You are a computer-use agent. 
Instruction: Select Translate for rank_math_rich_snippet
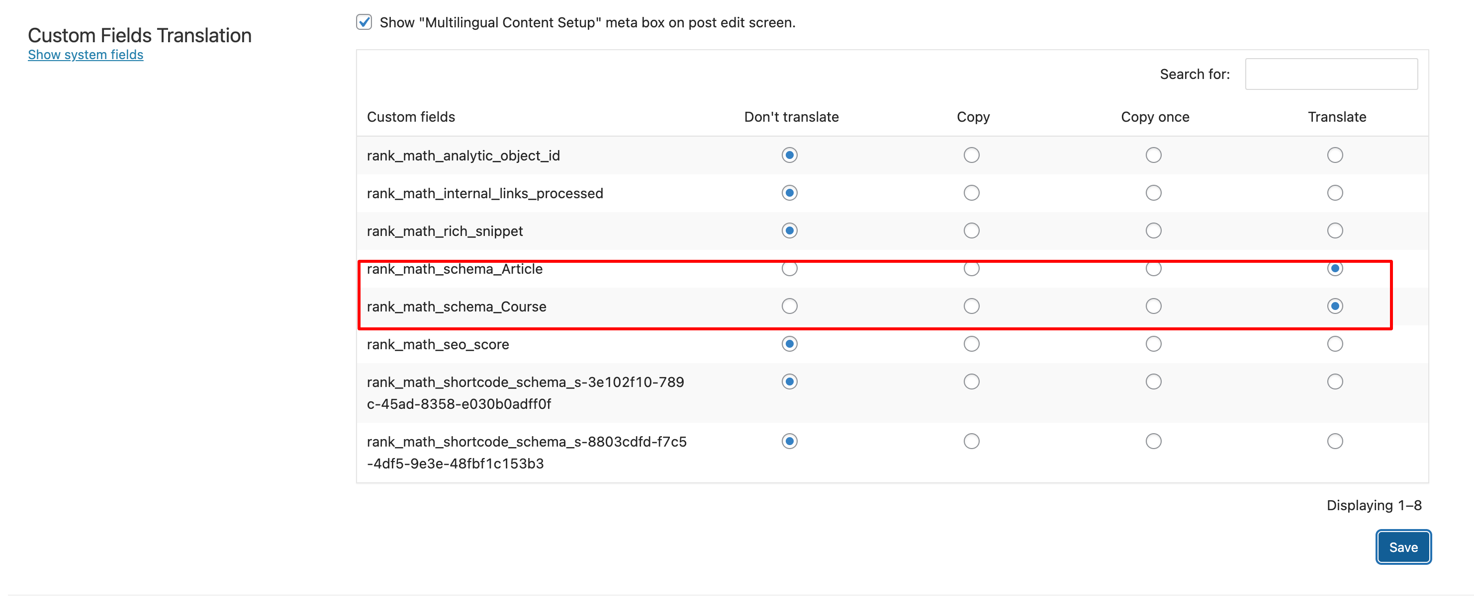click(x=1334, y=231)
